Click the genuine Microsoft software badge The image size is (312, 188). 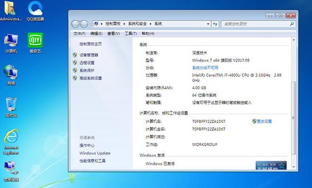click(271, 165)
